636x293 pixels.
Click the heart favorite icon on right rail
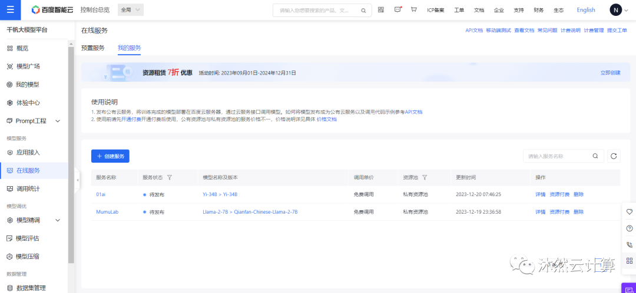629,211
